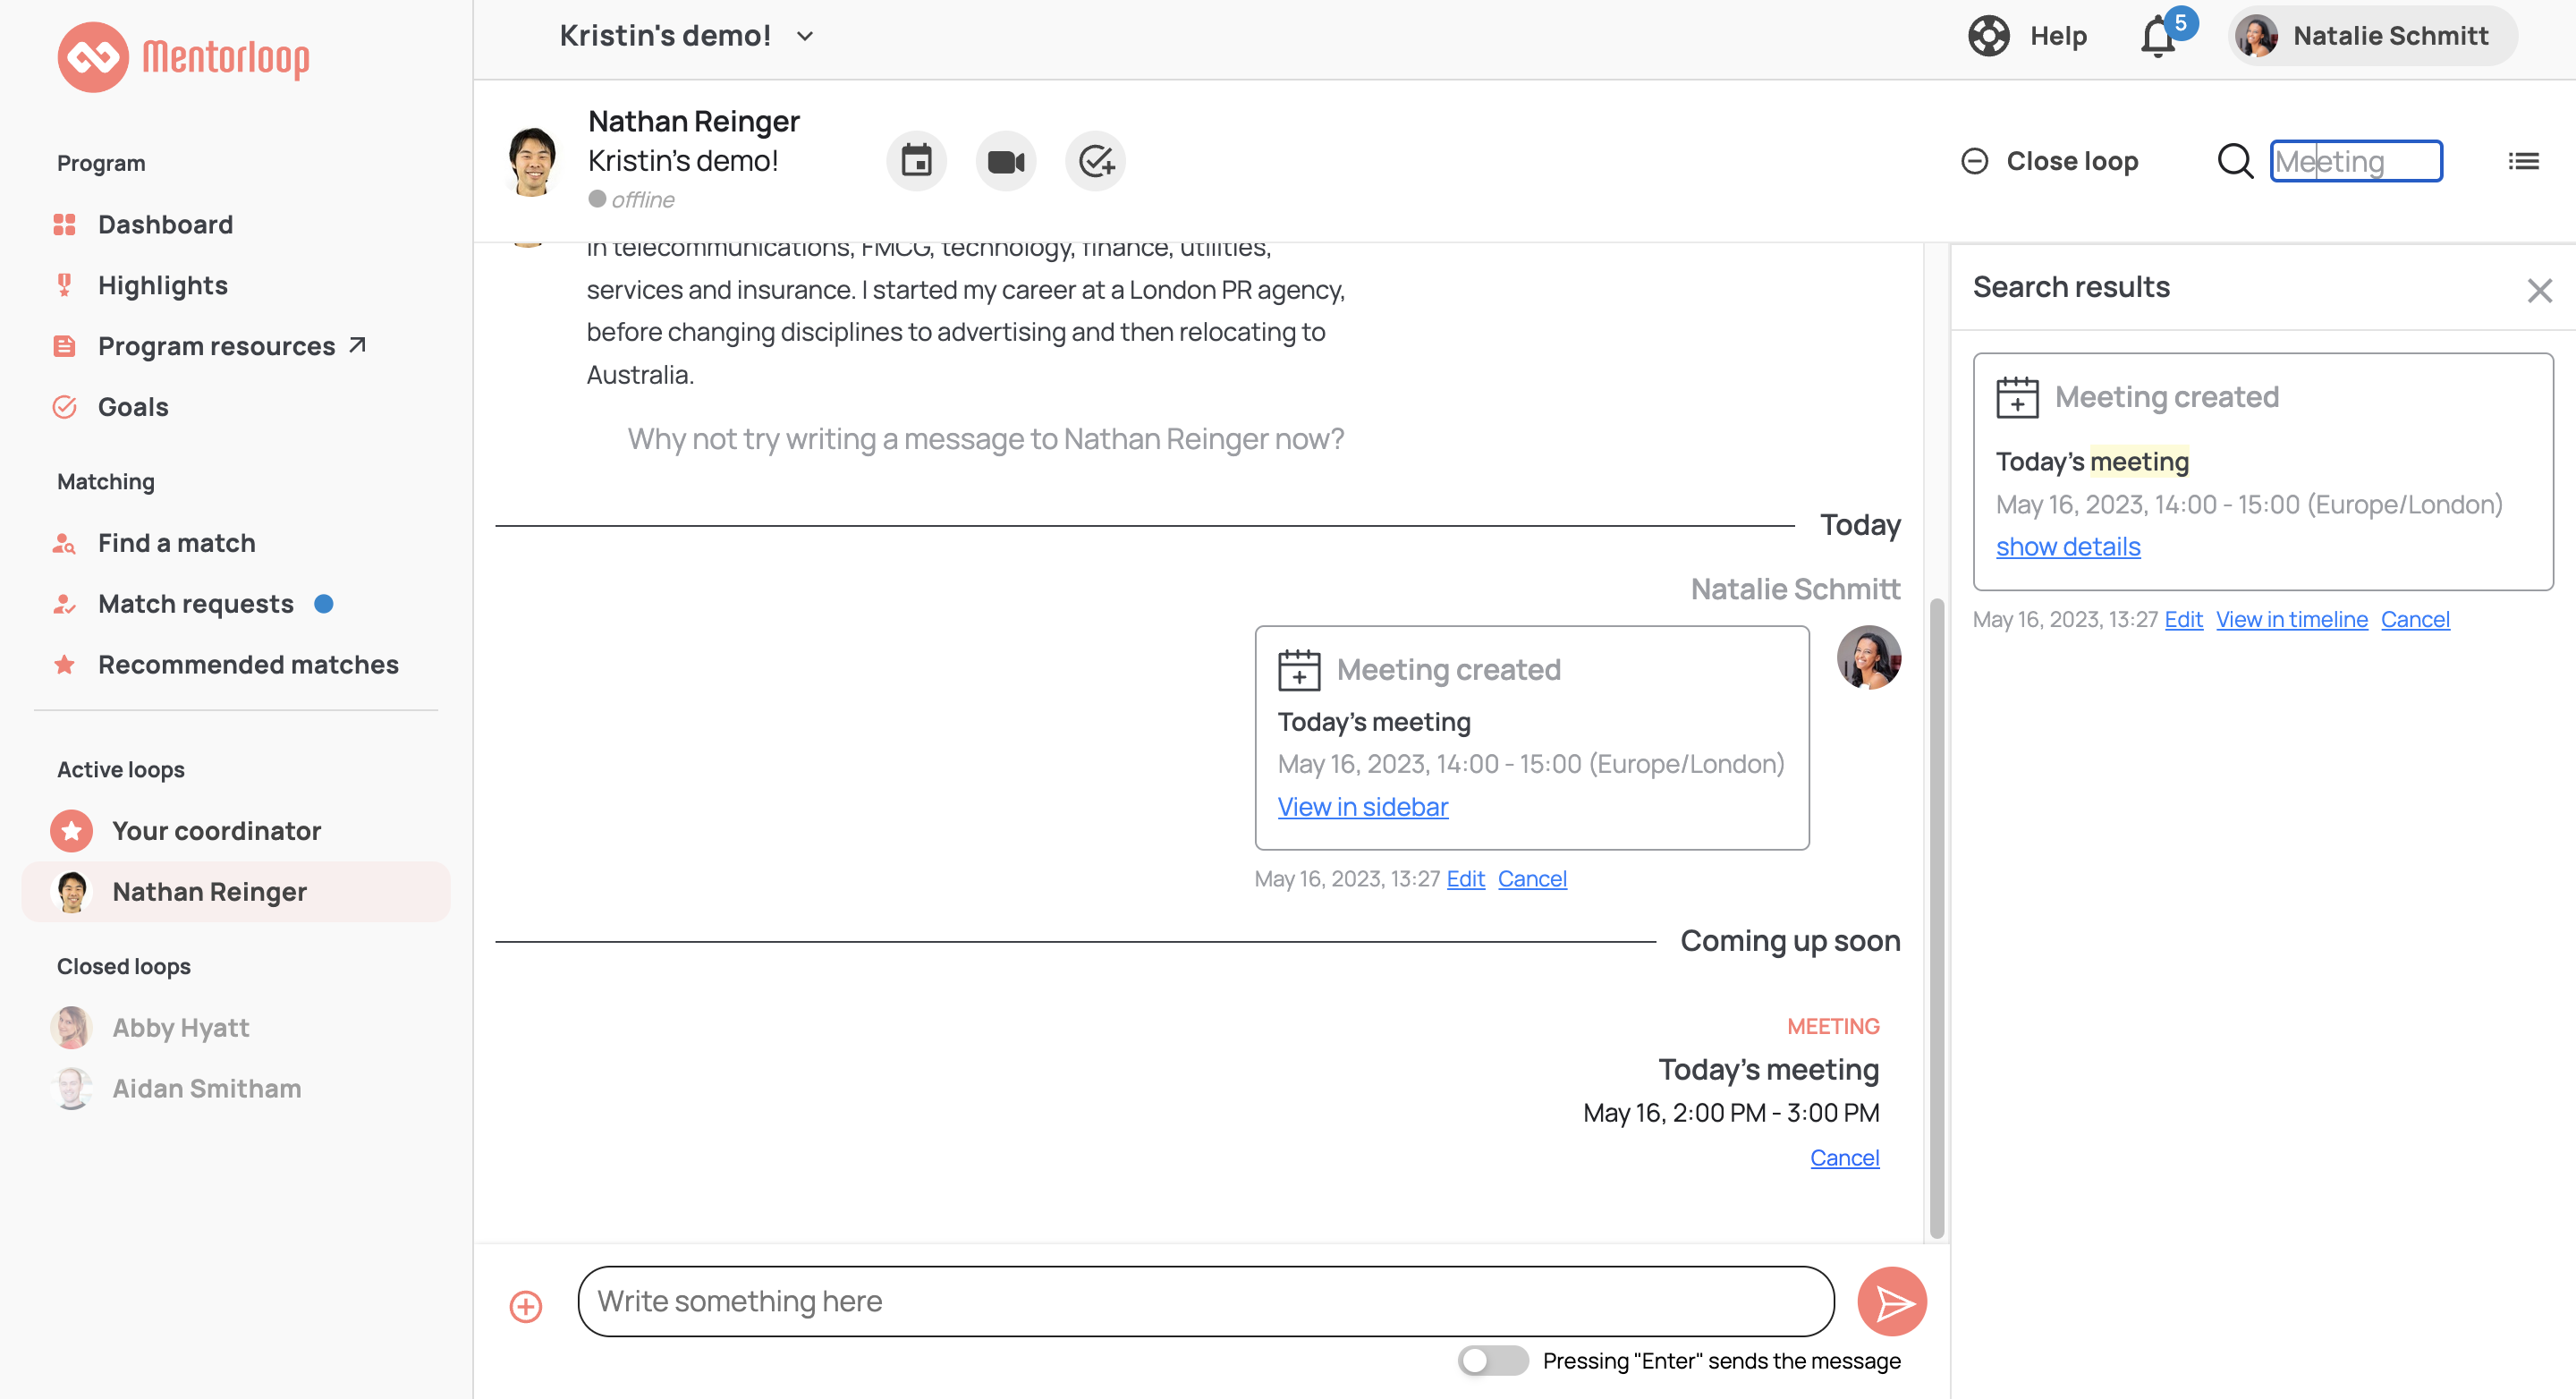Click the Meeting created card in chat
2576x1399 pixels.
(1532, 738)
